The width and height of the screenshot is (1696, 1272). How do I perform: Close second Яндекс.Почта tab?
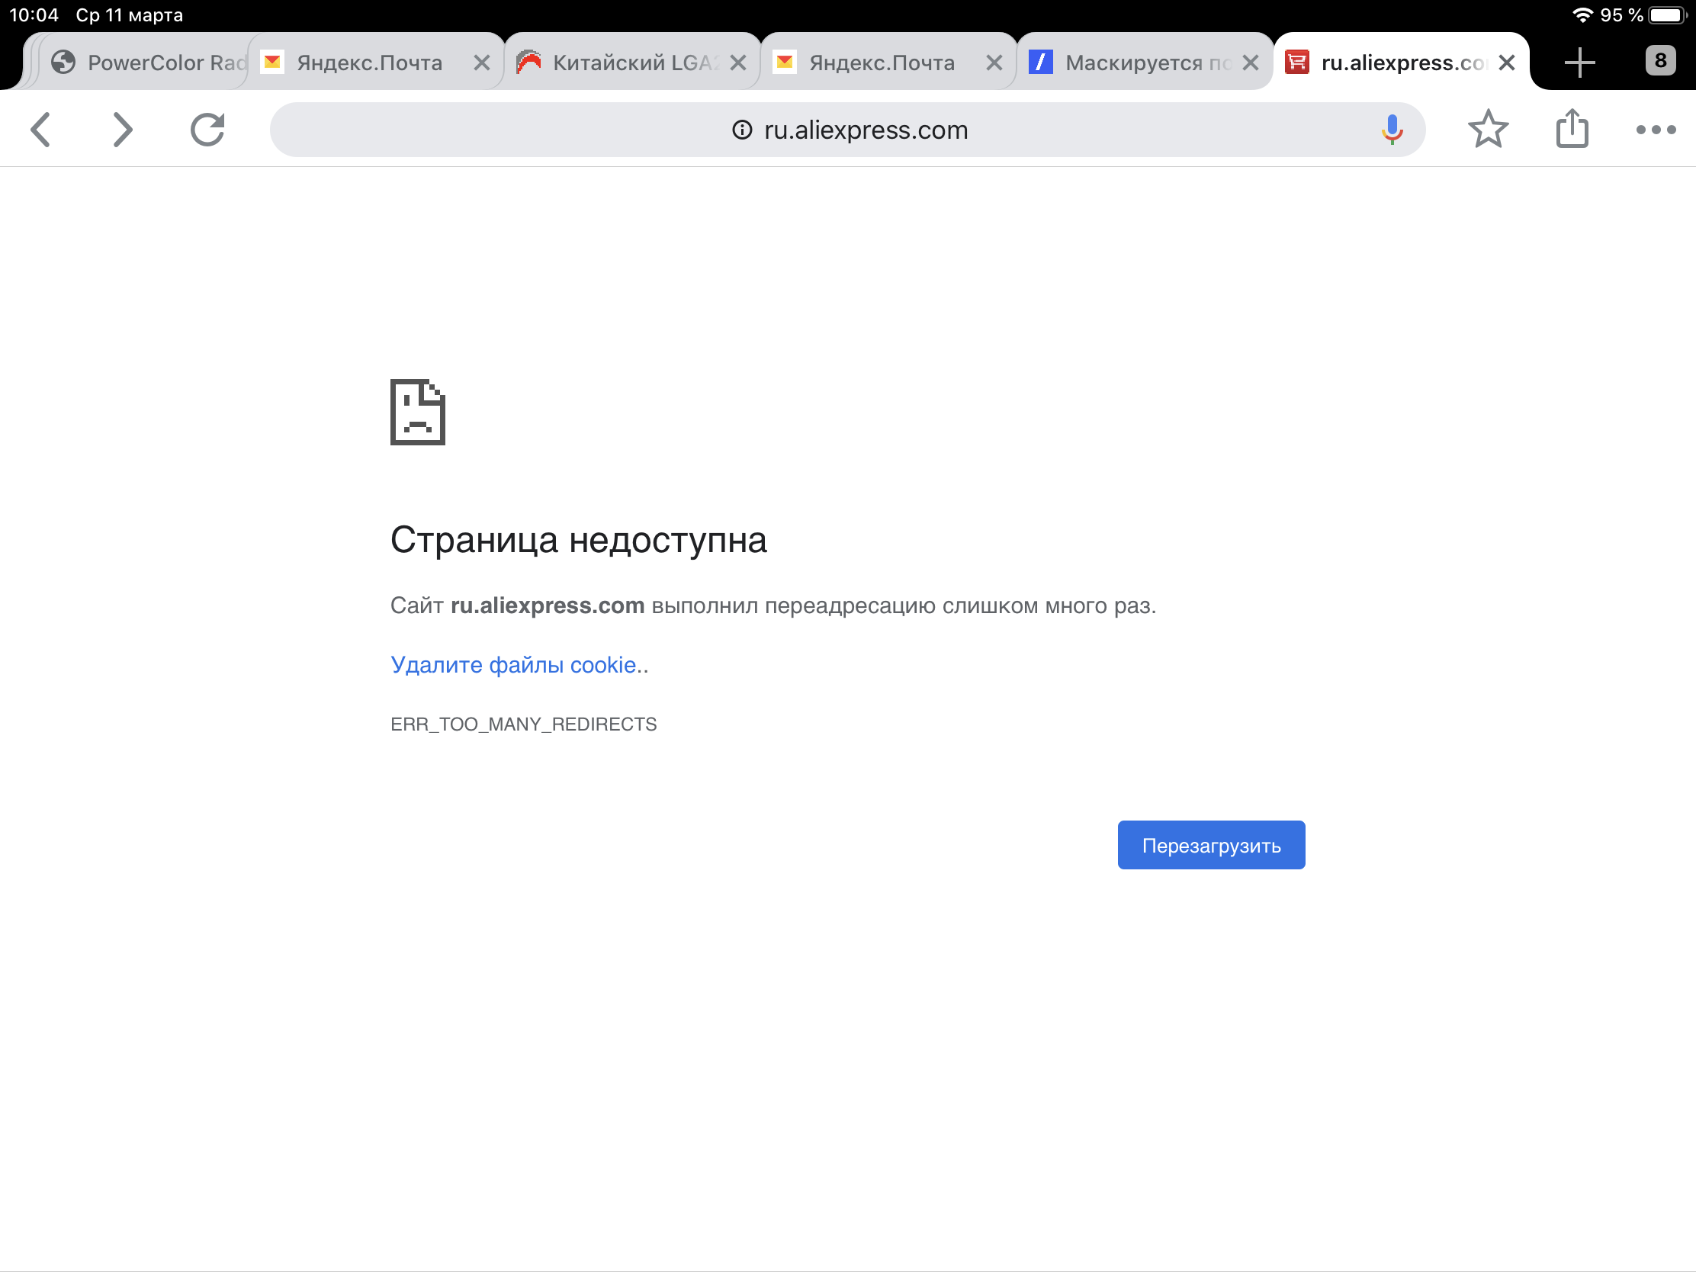(994, 63)
